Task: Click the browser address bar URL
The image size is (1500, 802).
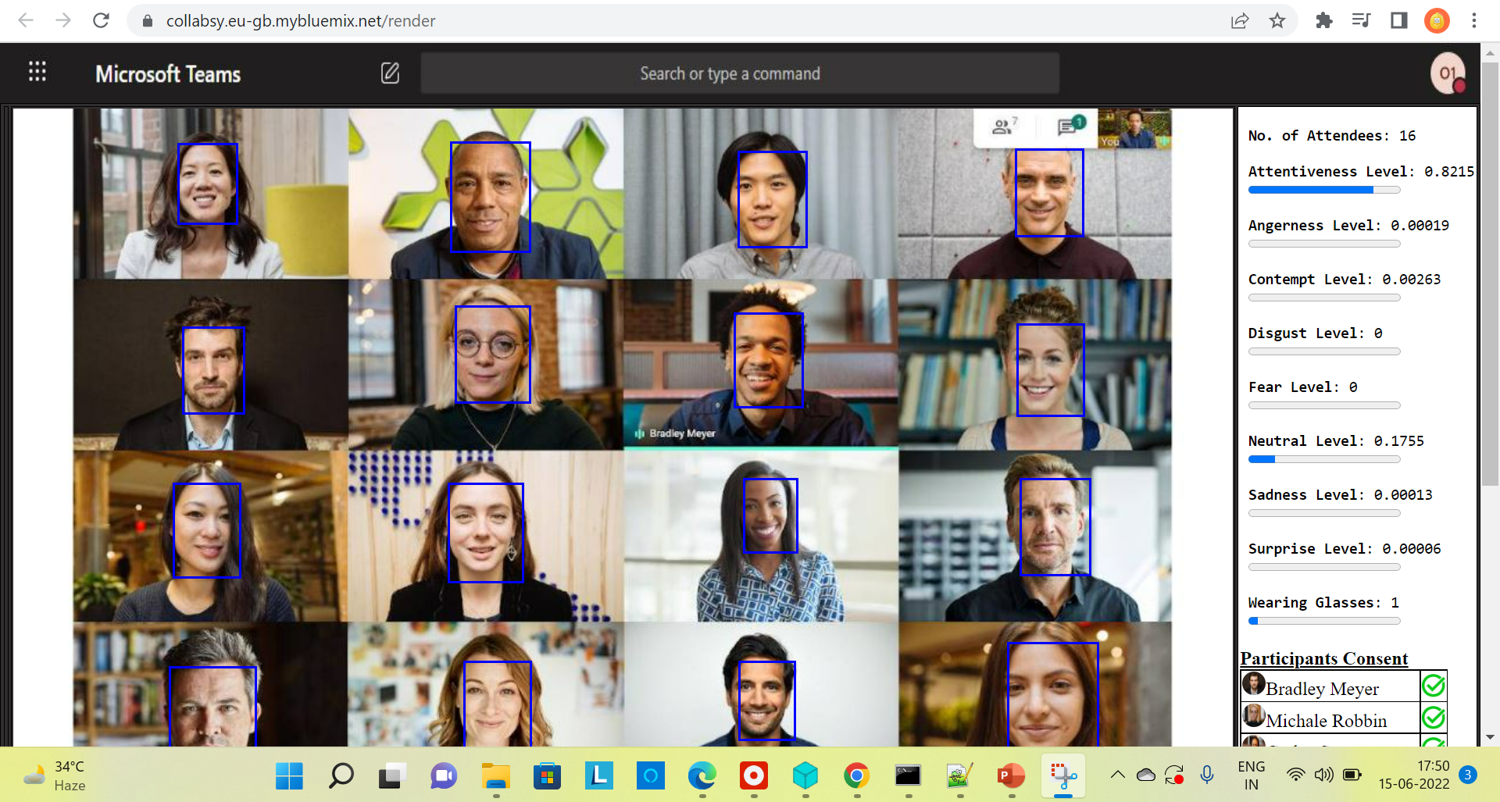Action: point(300,21)
